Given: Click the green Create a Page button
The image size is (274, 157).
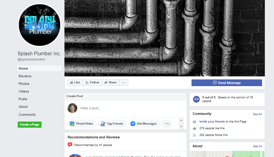Looking at the screenshot, I should point(30,125).
